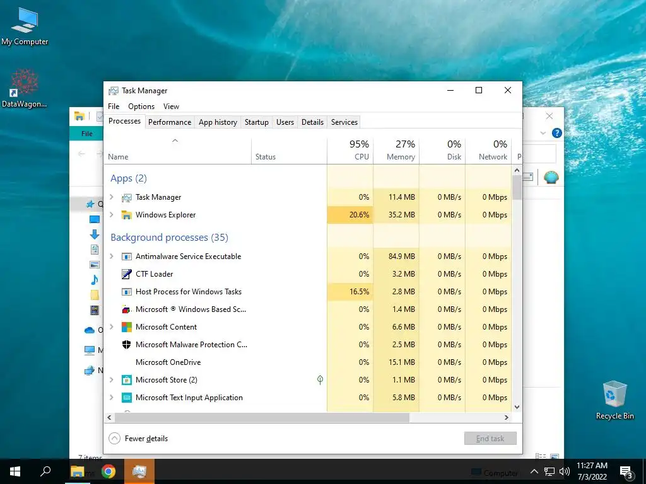646x484 pixels.
Task: Click the Downloads arrow icon in Explorer sidebar
Action: coord(95,234)
